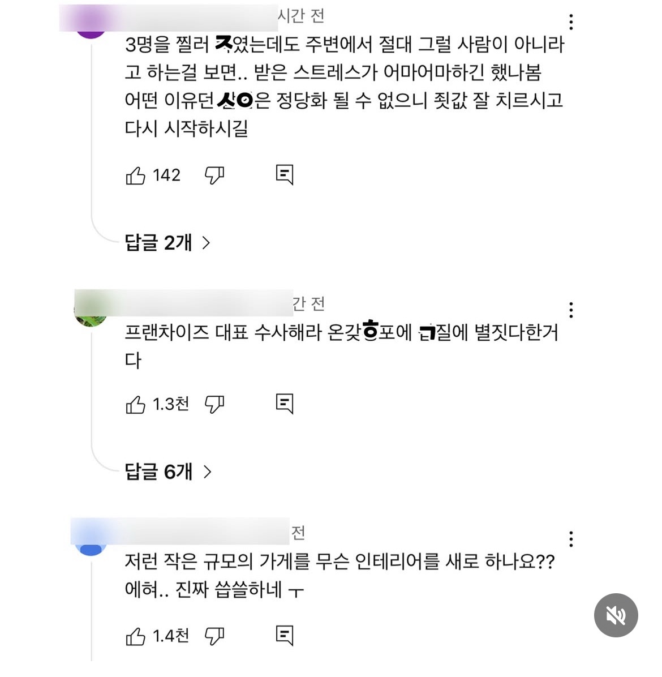Open options menu for the 프랜차이즈 comment

point(571,310)
